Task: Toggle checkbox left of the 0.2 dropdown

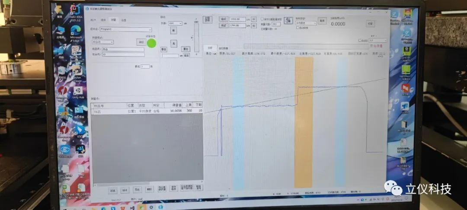Action: point(360,41)
